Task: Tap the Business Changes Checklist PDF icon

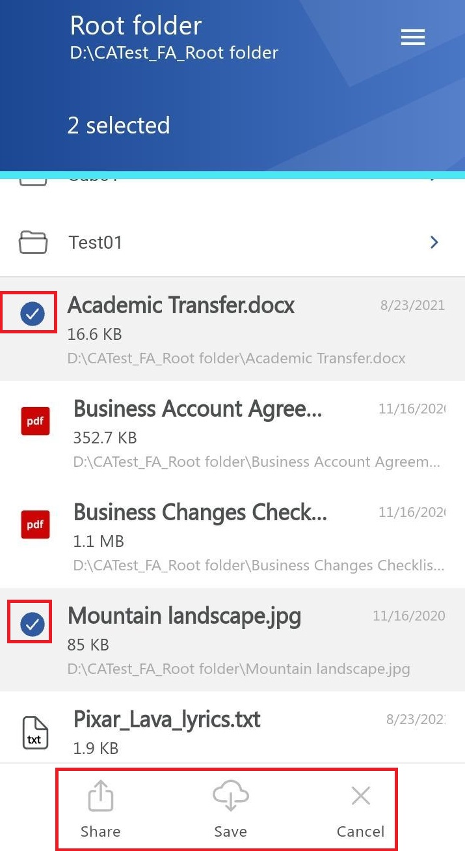Action: (x=35, y=524)
